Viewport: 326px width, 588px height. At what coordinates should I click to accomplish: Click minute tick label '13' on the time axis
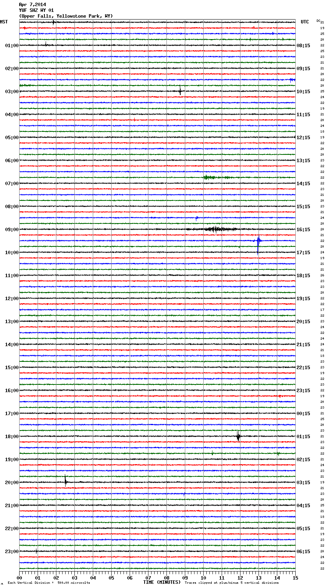(258, 578)
